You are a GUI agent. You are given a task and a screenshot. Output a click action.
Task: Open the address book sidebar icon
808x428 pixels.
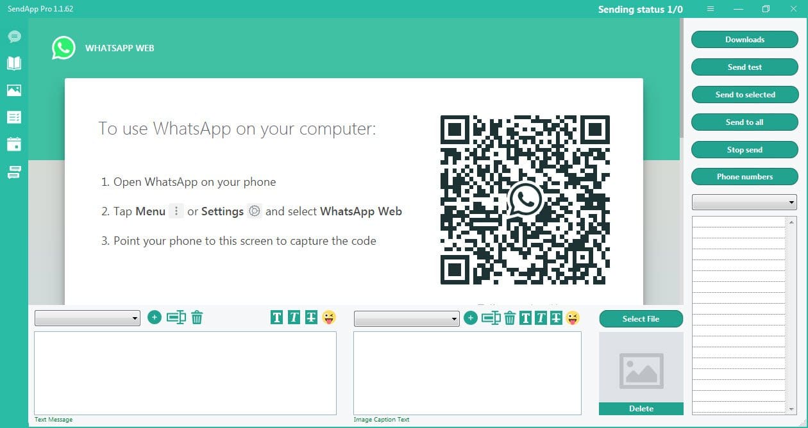[x=14, y=63]
